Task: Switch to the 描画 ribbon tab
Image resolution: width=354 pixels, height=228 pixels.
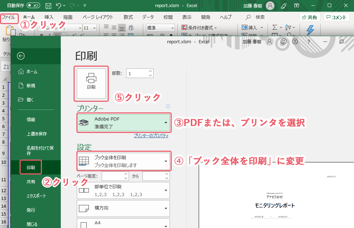Action: (68, 17)
